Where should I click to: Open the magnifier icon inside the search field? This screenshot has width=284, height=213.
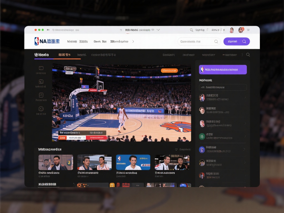click(216, 41)
